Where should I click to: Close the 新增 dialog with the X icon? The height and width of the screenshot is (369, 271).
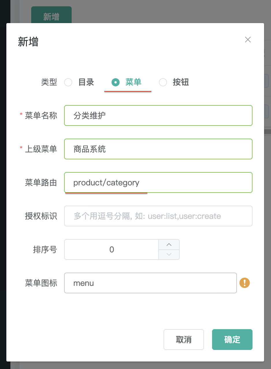248,40
